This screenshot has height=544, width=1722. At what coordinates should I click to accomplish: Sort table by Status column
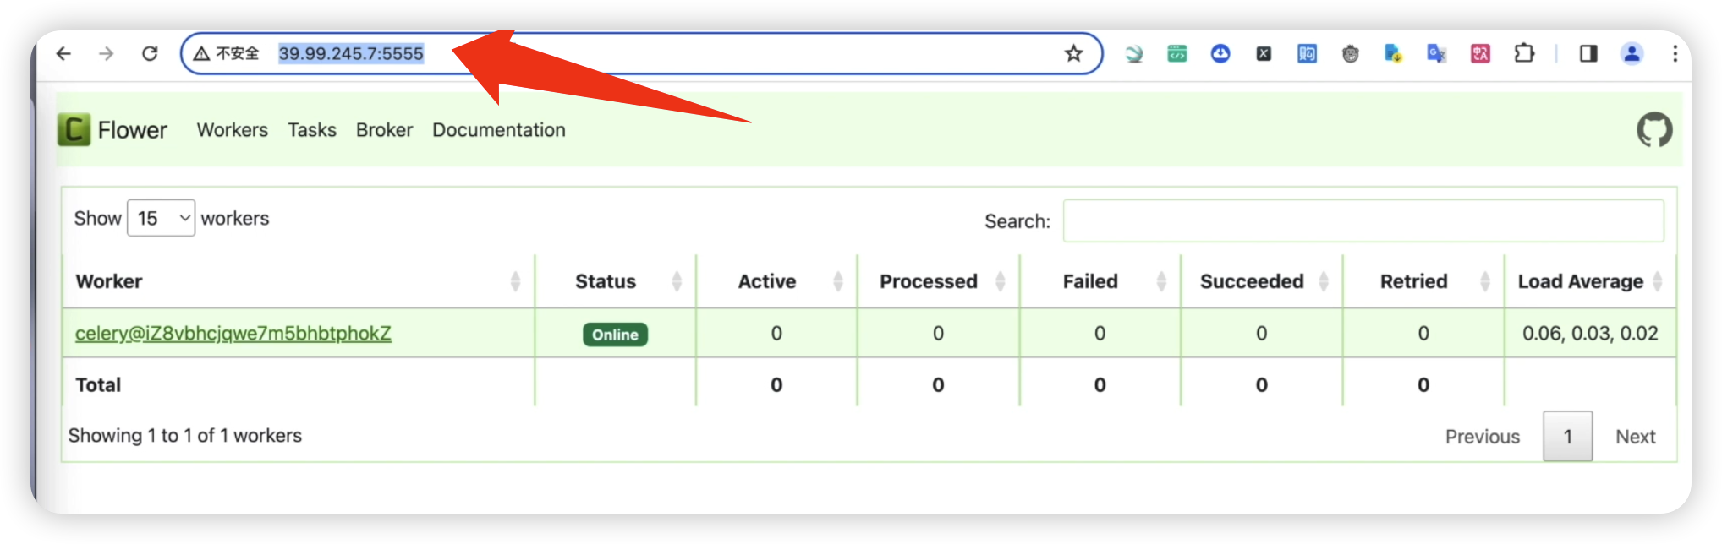click(616, 282)
